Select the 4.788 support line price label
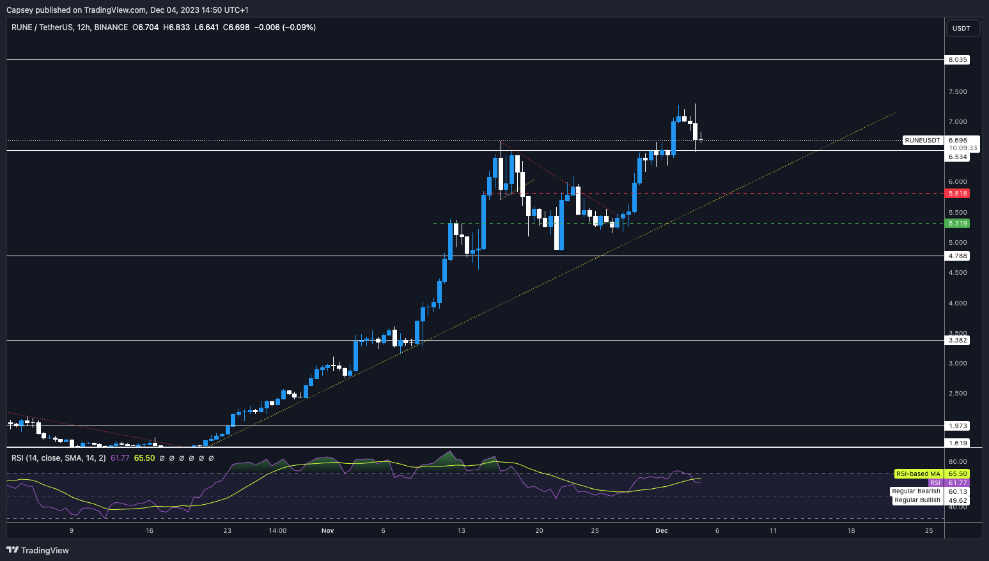This screenshot has height=561, width=989. click(958, 256)
